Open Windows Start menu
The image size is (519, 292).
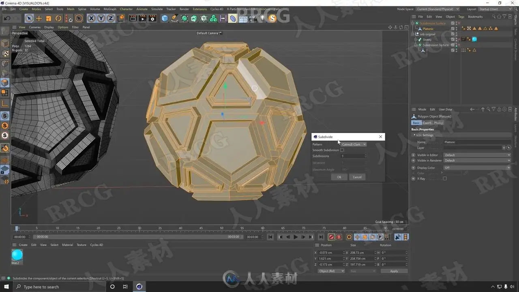pos(6,287)
